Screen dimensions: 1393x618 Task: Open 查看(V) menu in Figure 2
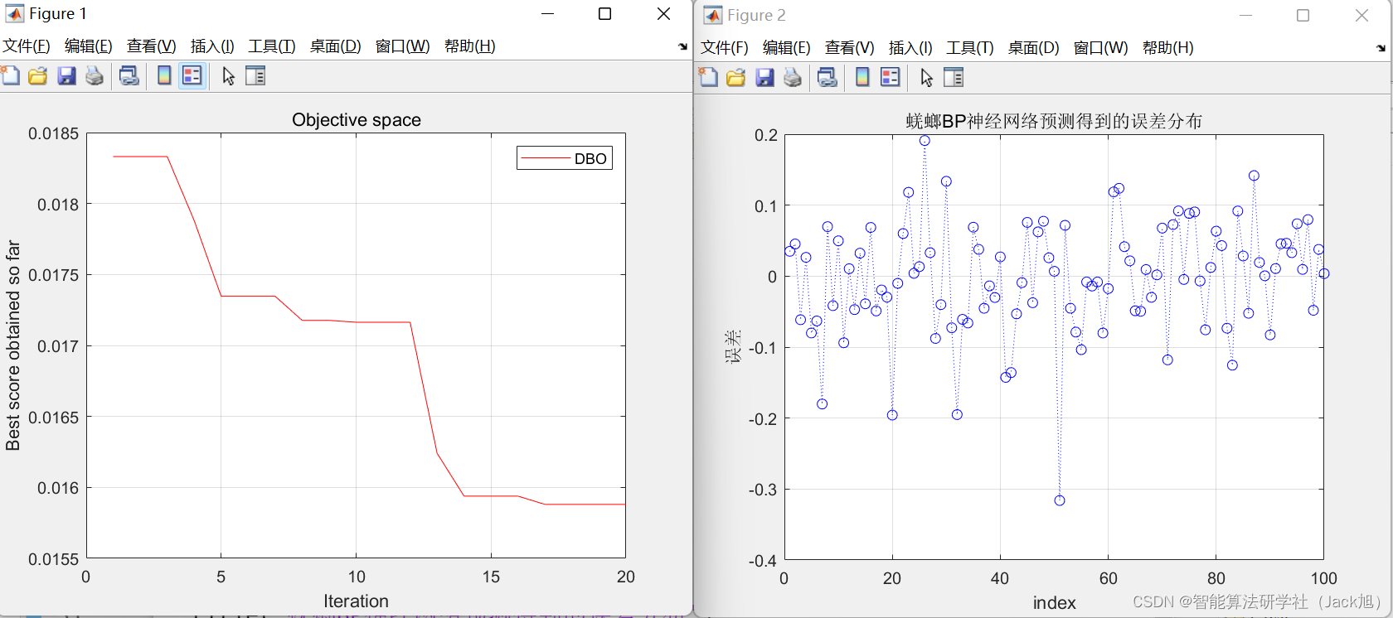coord(850,48)
